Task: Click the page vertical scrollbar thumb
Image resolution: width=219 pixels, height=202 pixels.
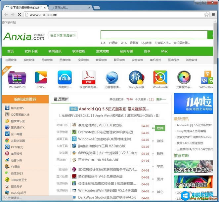Action: [215, 43]
